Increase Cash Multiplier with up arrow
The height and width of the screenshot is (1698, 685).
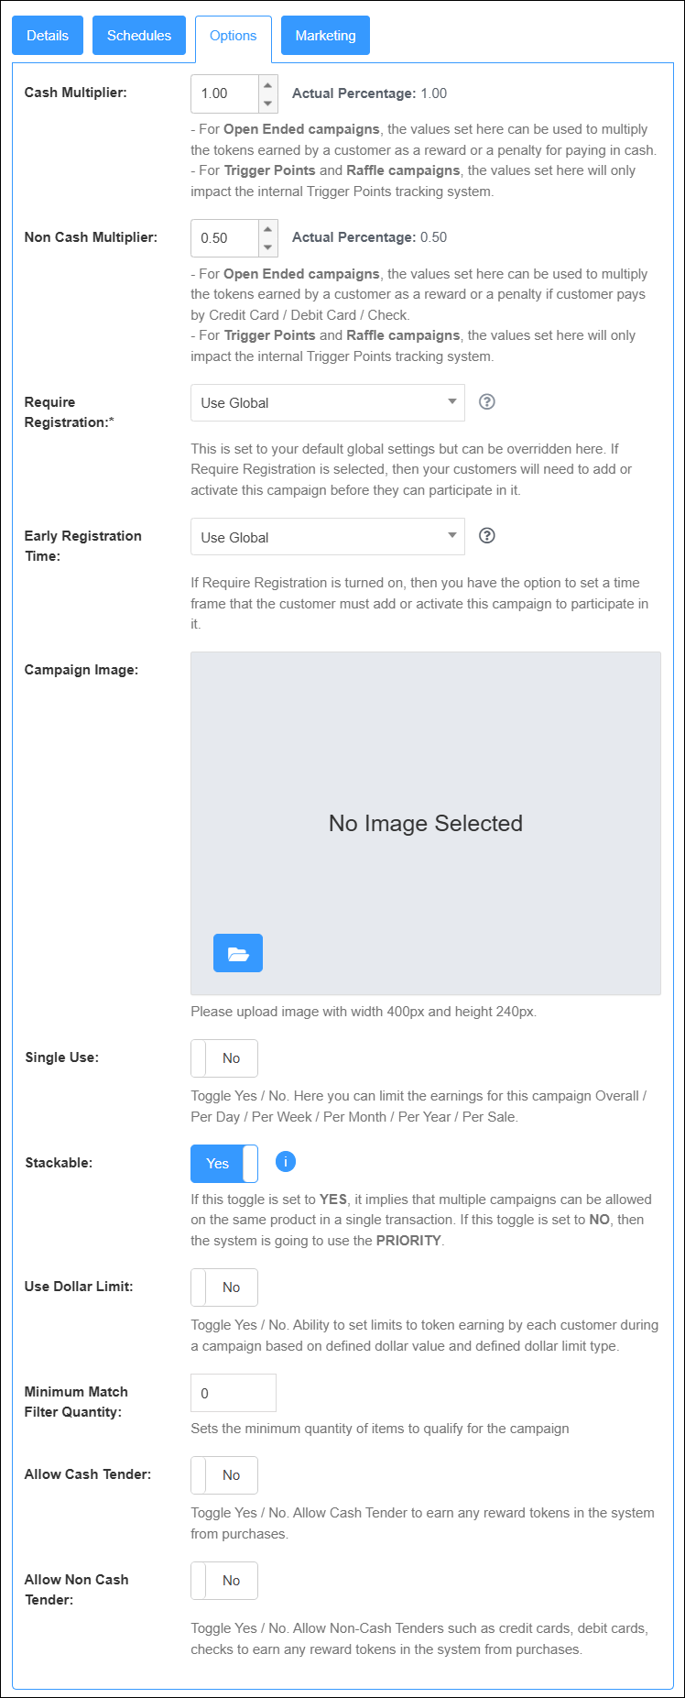tap(267, 84)
